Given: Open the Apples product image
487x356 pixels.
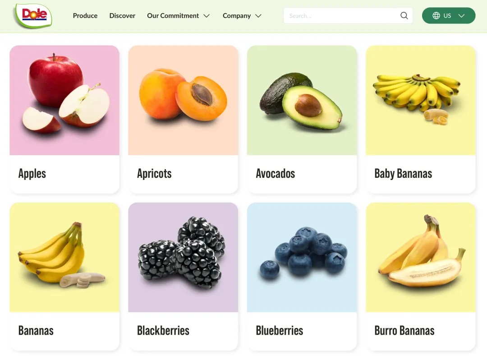Looking at the screenshot, I should click(x=64, y=100).
